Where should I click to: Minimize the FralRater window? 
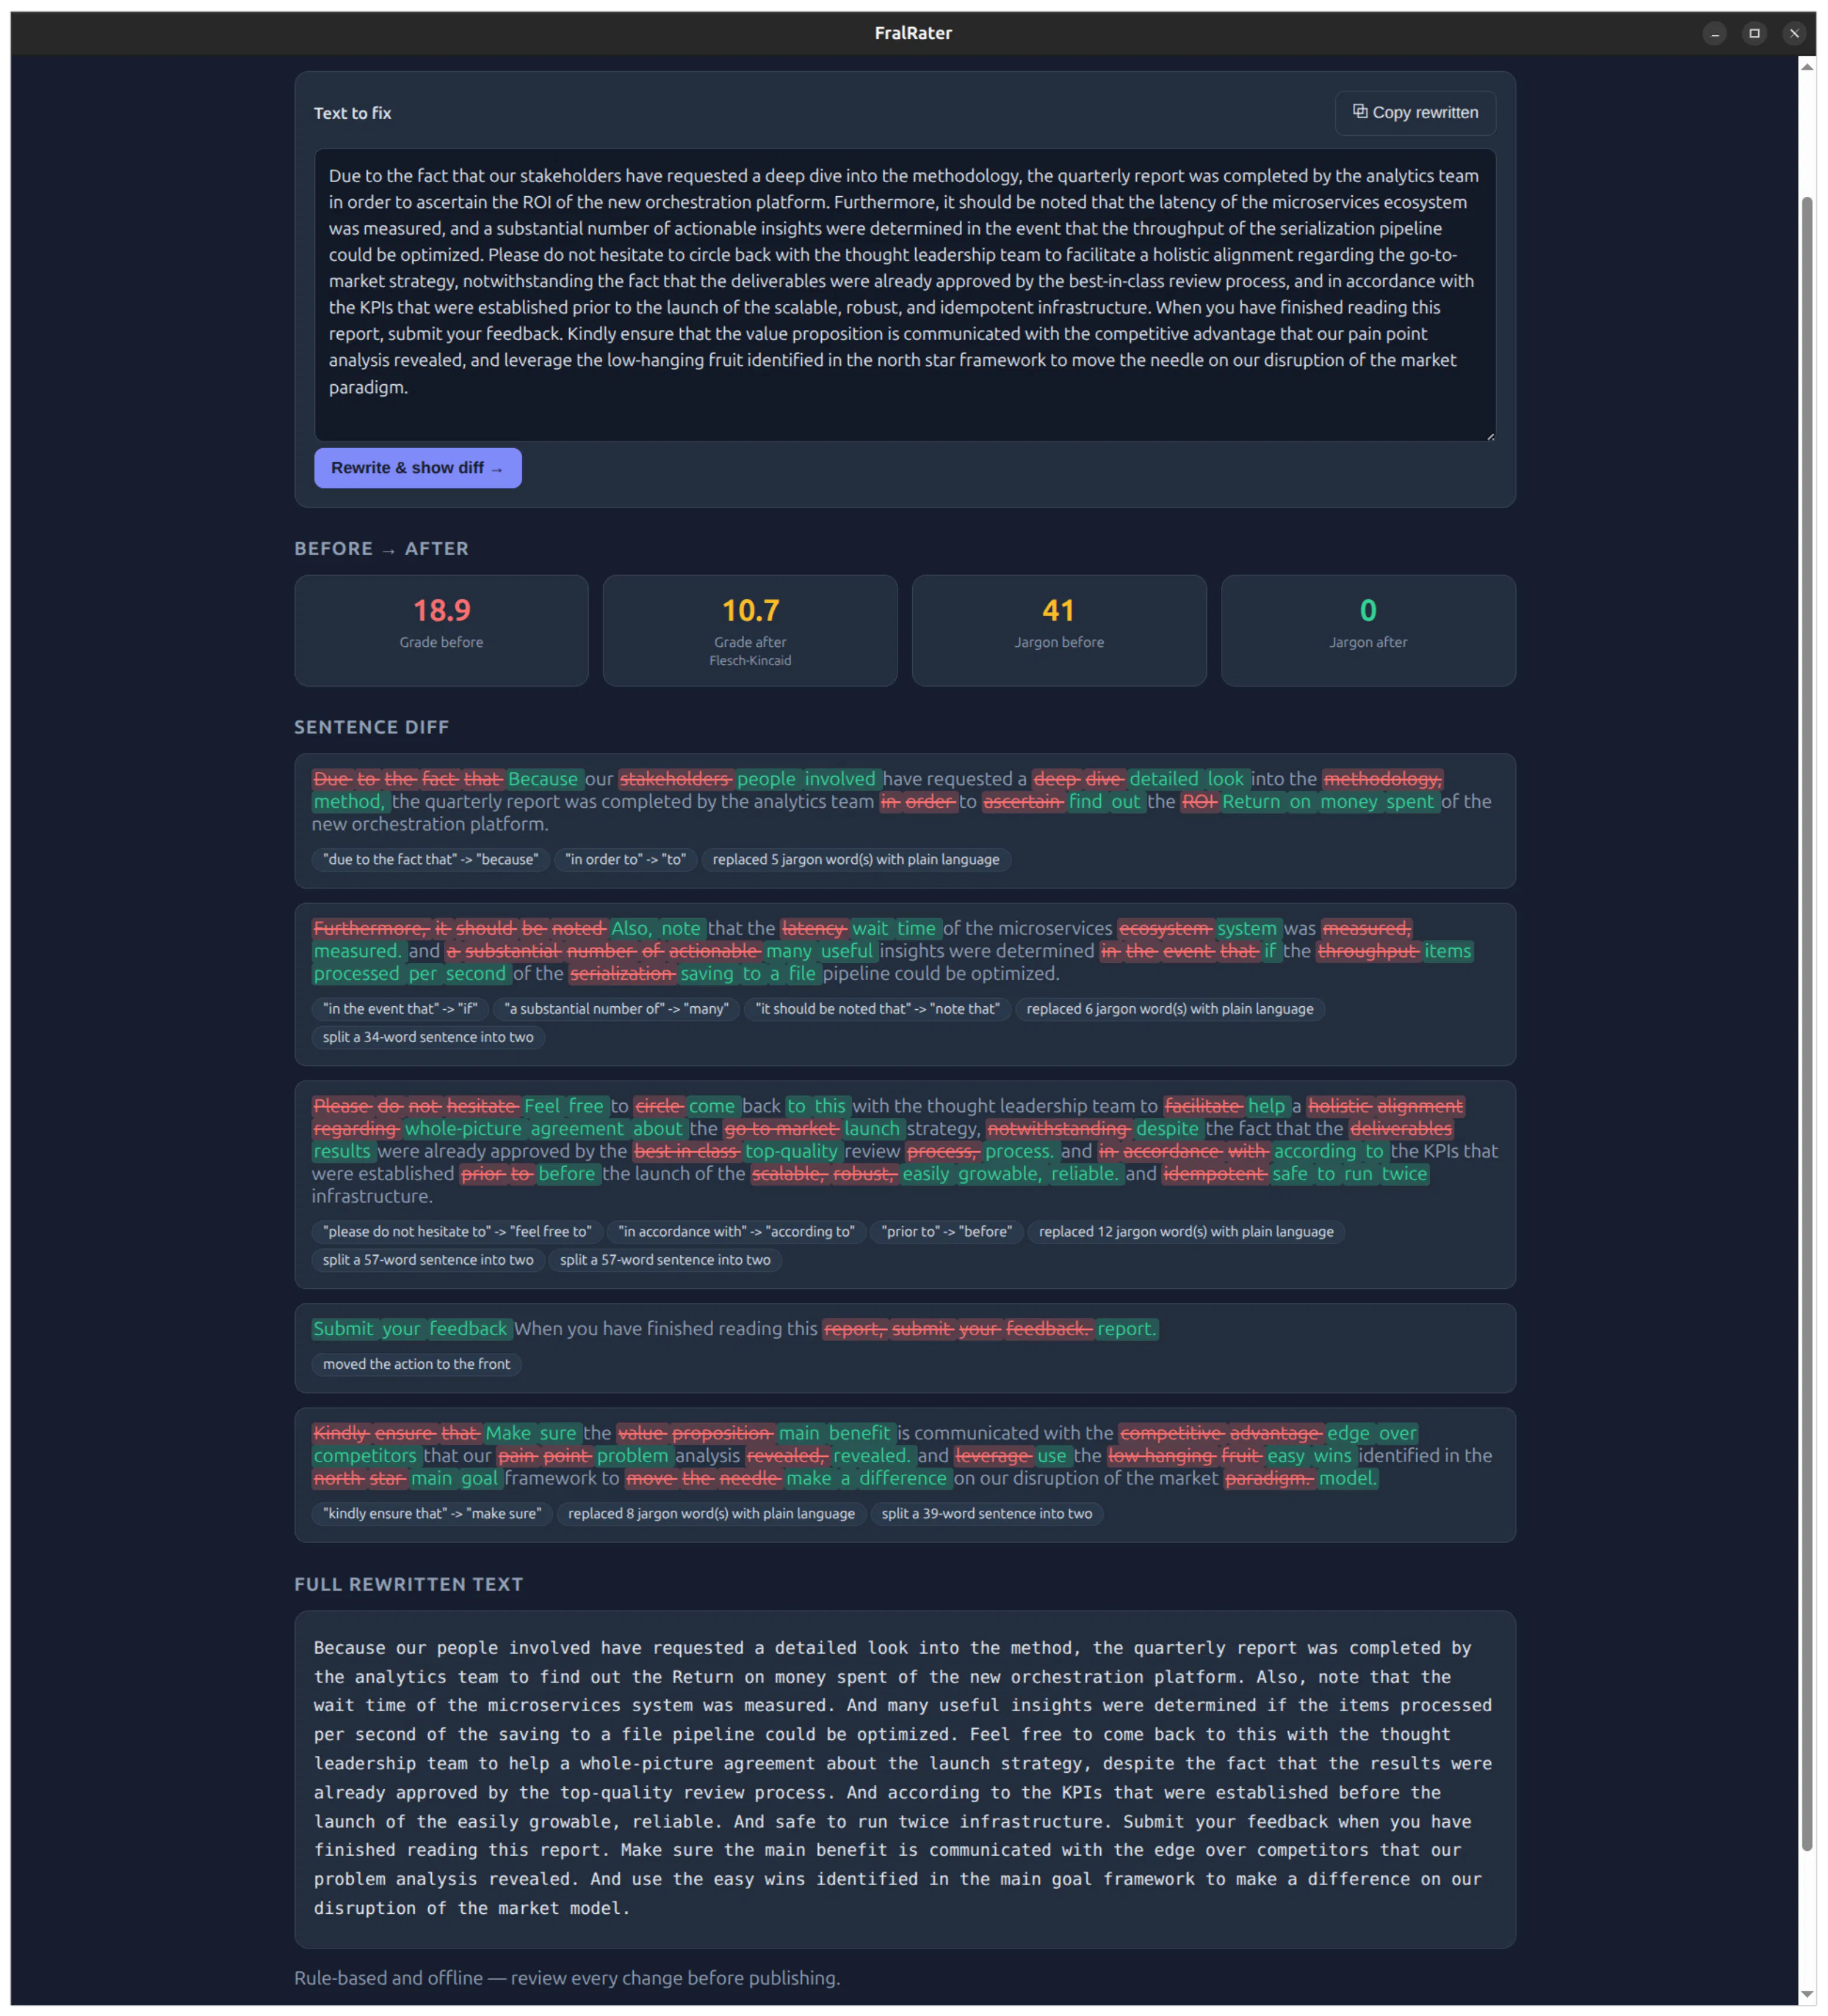(x=1715, y=33)
